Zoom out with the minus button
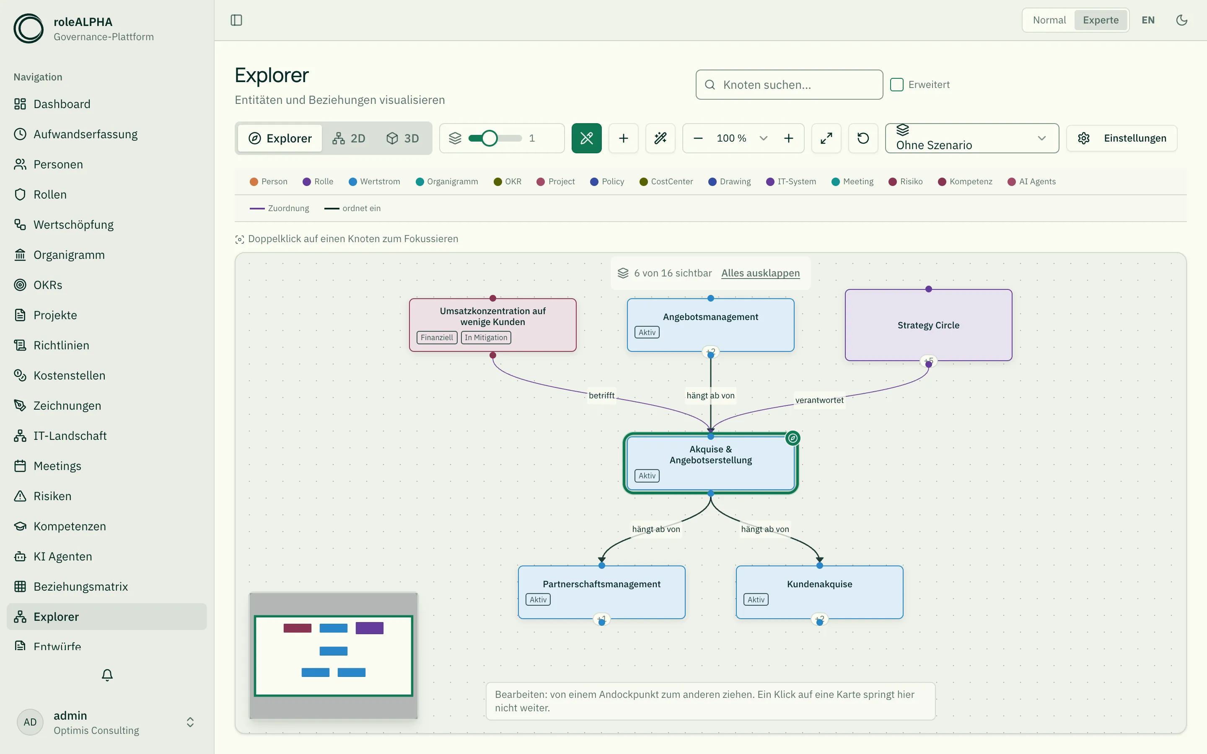This screenshot has width=1207, height=754. (698, 138)
